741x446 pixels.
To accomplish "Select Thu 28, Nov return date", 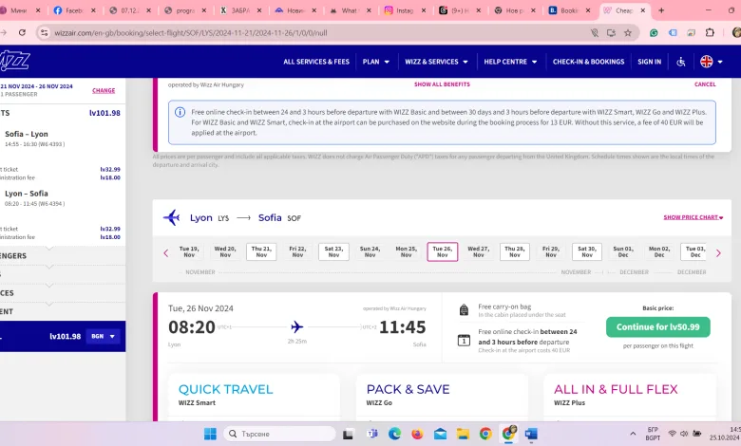I will 515,251.
